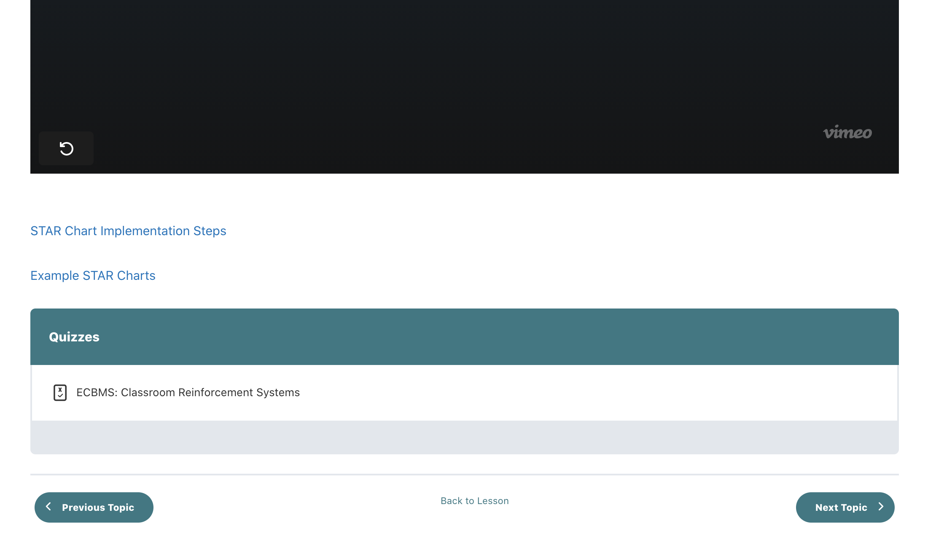Click the right chevron in Next Topic
Viewport: 936px width, 542px height.
[881, 507]
